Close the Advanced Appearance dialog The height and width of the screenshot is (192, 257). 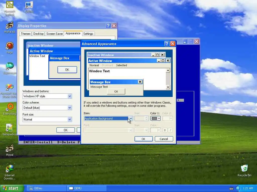tap(173, 43)
